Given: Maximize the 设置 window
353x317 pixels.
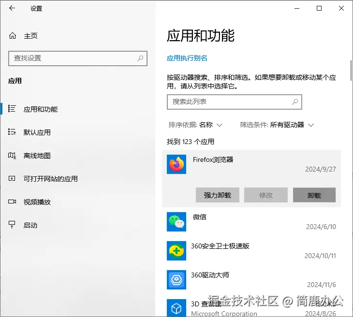Looking at the screenshot, I should coord(319,8).
